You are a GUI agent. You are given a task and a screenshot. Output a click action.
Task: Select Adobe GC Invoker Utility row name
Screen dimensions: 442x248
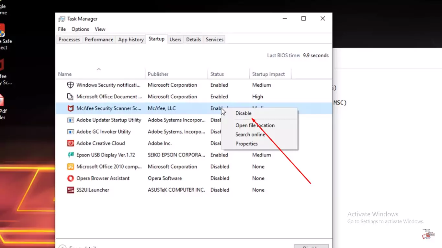[104, 132]
